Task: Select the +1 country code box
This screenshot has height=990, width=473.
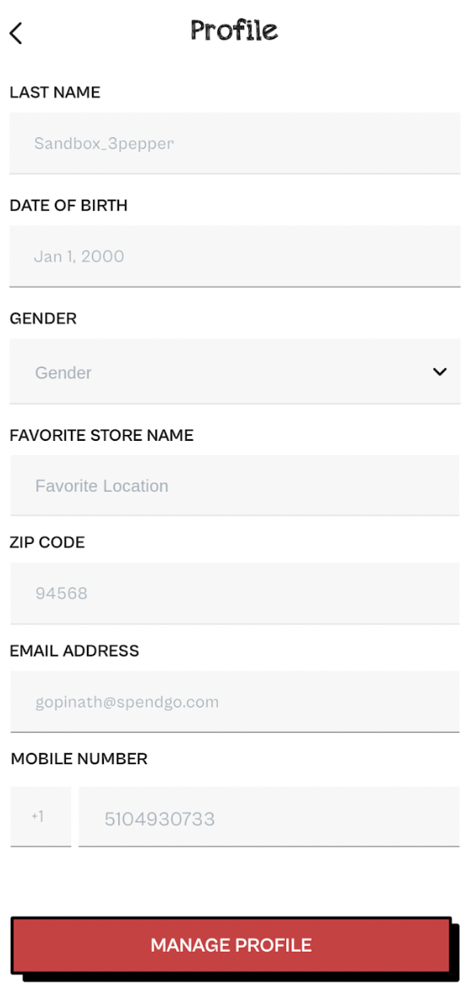Action: [41, 817]
